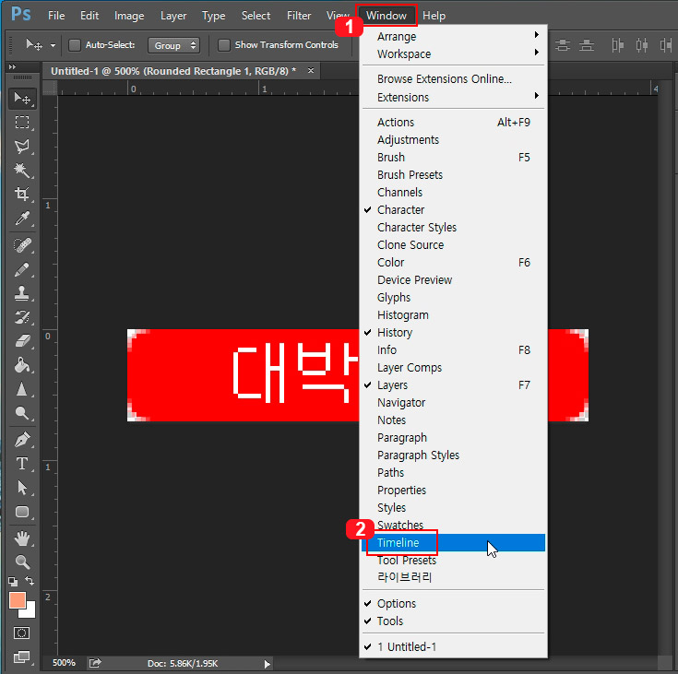
Task: Enable Show Transform Controls checkbox
Action: [x=223, y=45]
